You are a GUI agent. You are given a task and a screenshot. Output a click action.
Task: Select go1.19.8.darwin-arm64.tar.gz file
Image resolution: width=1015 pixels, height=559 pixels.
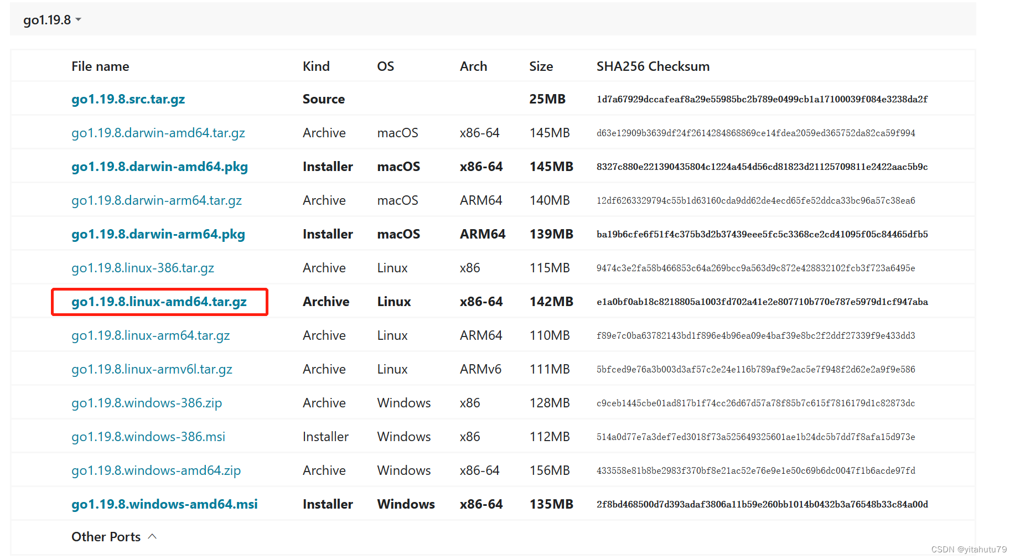click(x=157, y=200)
